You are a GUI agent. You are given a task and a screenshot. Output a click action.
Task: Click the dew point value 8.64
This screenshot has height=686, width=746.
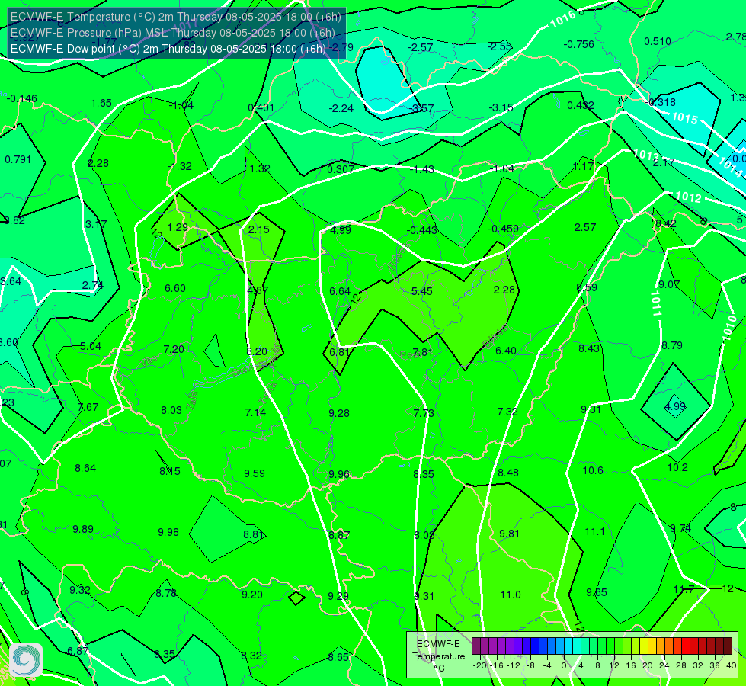tap(85, 469)
